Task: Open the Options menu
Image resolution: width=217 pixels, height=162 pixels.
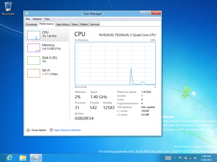Action: coord(37,19)
